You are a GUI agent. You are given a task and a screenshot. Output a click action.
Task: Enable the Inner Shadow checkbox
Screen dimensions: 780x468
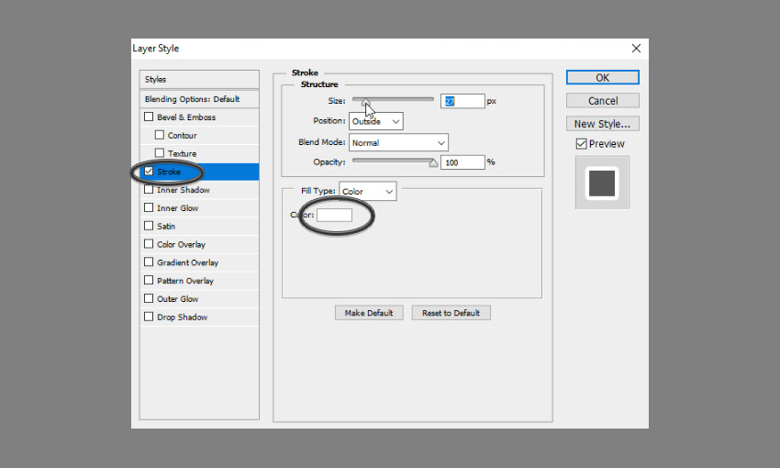tap(149, 189)
